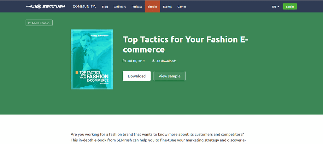The image size is (323, 144).
Task: Select Podcast in the navigation bar
Action: [x=137, y=7]
